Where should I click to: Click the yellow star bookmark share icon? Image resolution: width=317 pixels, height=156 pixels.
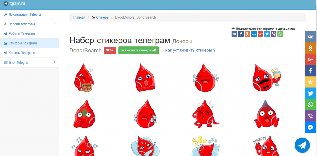(310, 82)
